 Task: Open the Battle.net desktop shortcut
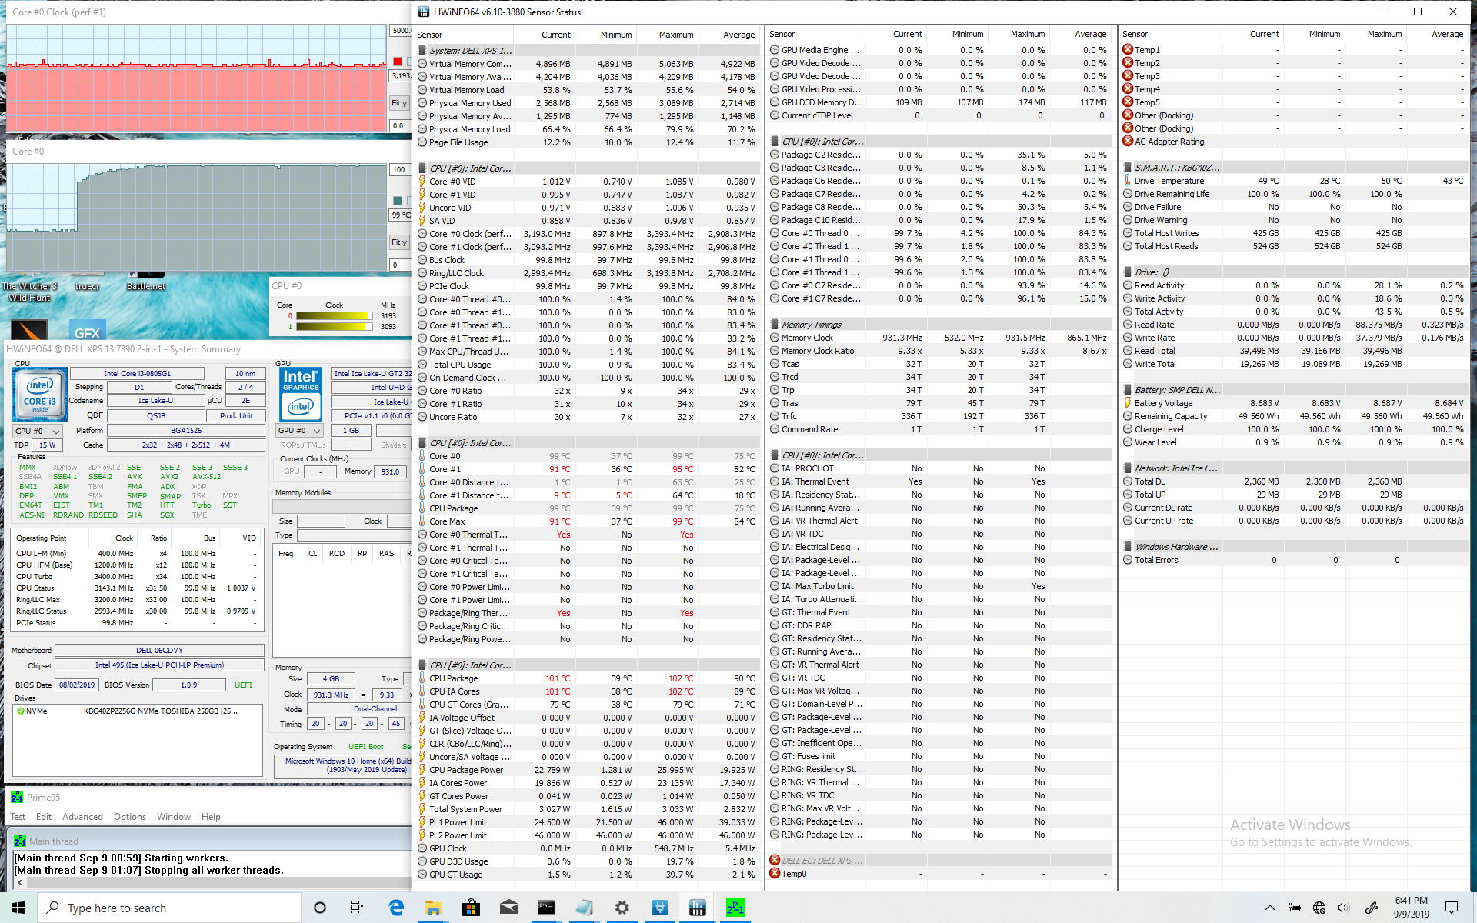point(146,282)
